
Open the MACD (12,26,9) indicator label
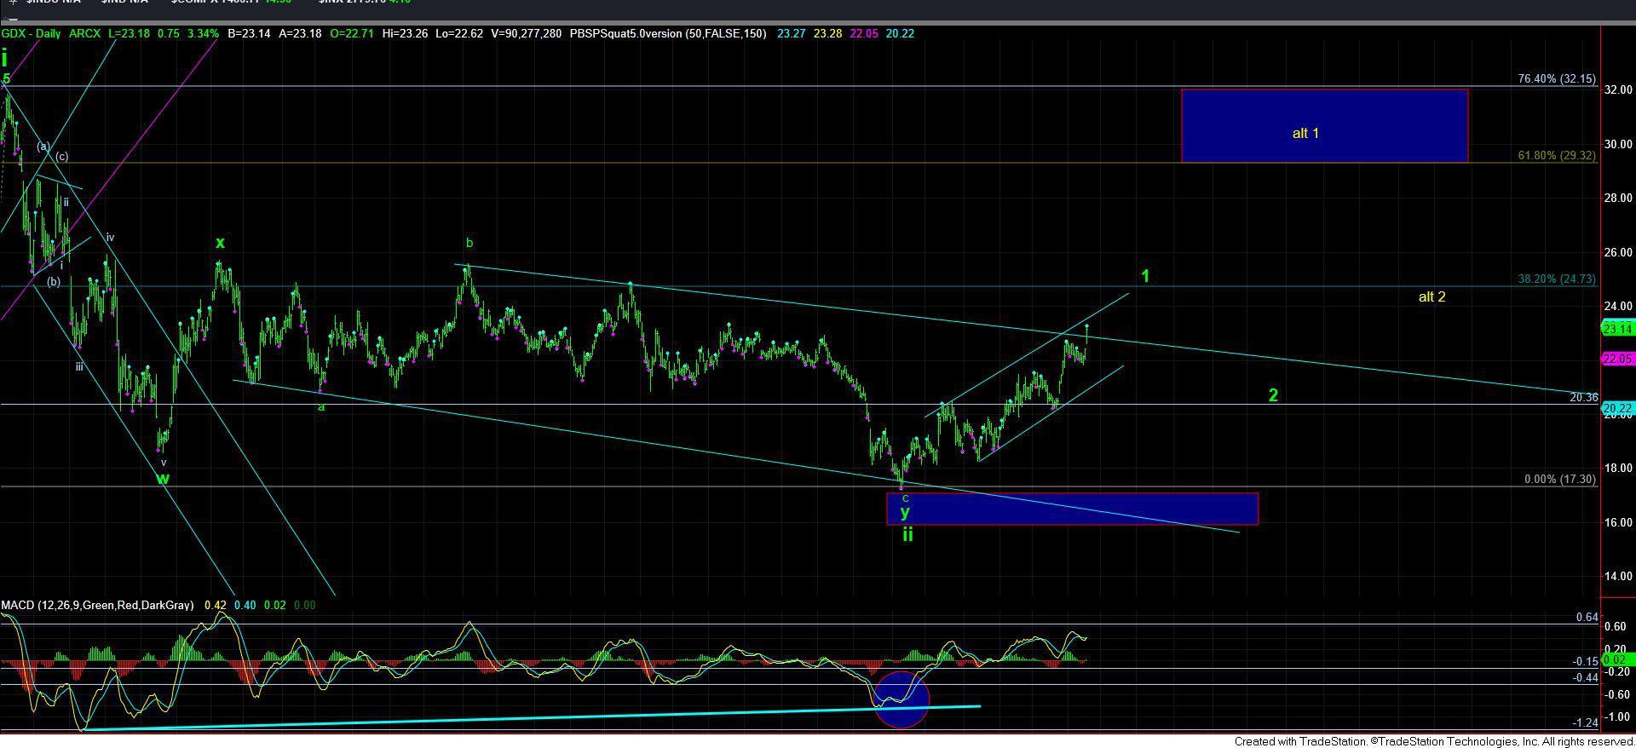pos(97,606)
